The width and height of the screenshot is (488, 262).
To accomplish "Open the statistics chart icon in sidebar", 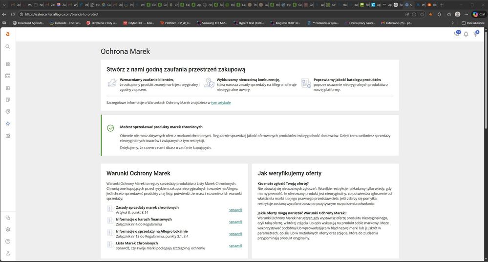I will (7, 136).
